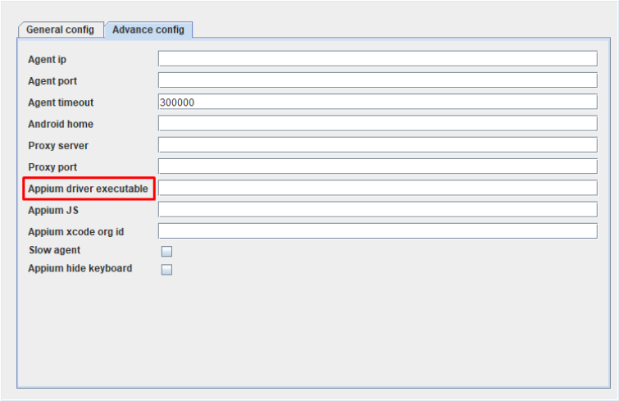Focus the Agent port text box

(377, 80)
